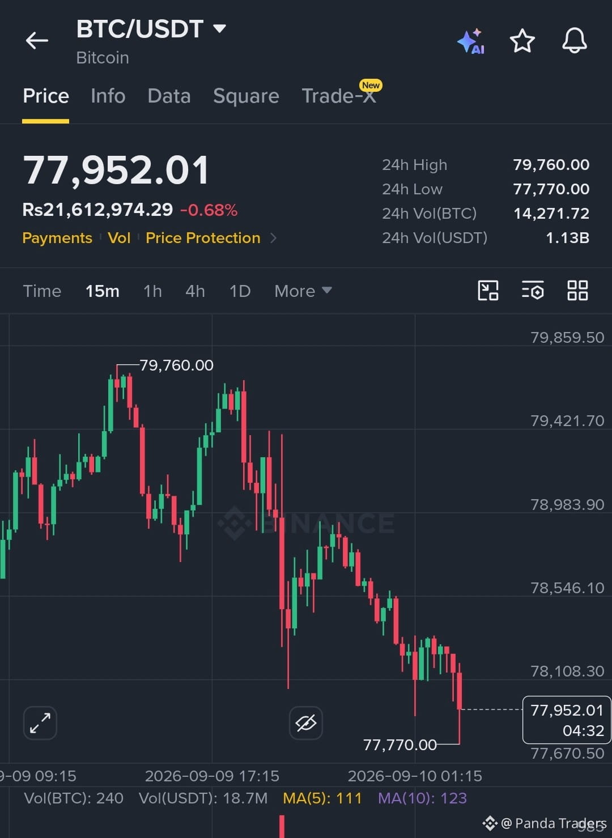The height and width of the screenshot is (838, 612).
Task: Toggle chart markings visibility eye icon
Action: tap(306, 723)
